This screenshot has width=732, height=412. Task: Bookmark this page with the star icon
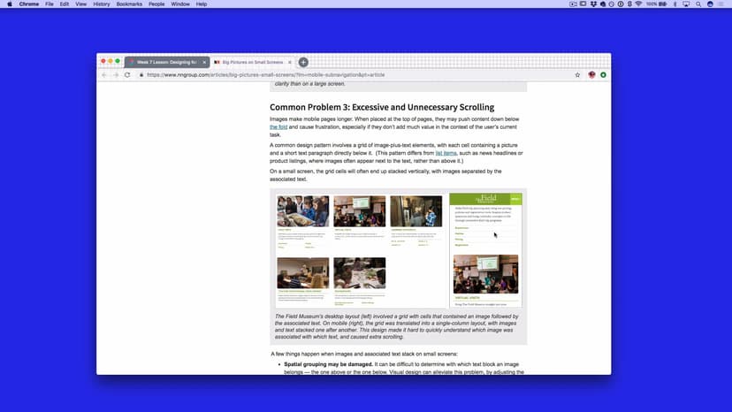point(577,75)
